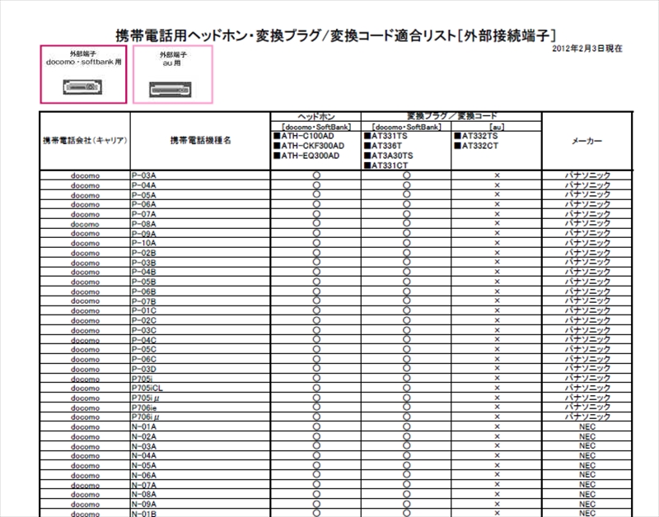This screenshot has width=659, height=517.
Task: Select AT336T product entry
Action: click(383, 146)
